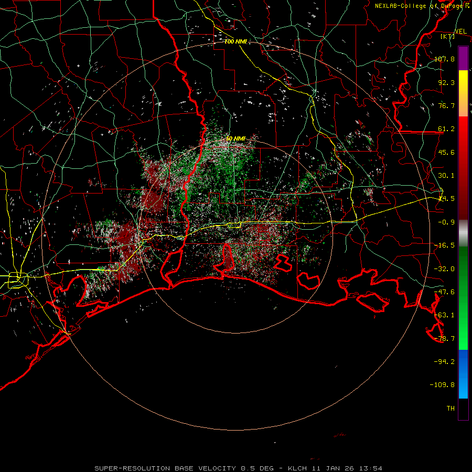Click the Super-Resolution Base Velocity caption
Viewport: 472px width, 472px height.
(x=239, y=468)
